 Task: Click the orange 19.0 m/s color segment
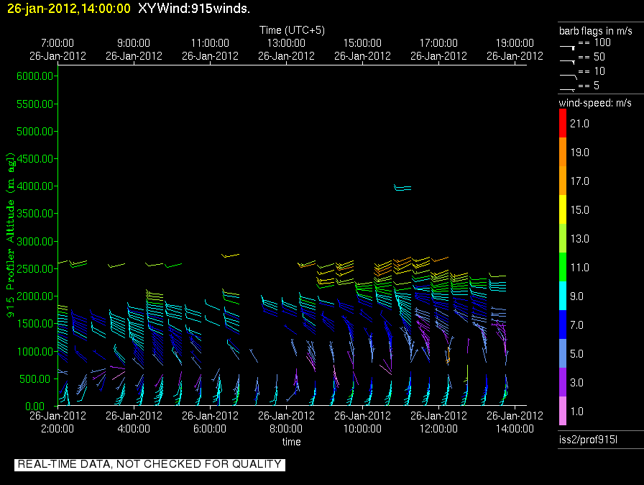tap(563, 152)
